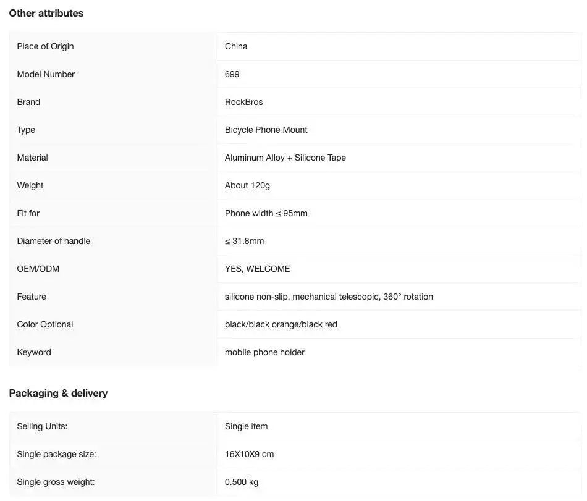This screenshot has height=501, width=587.
Task: Select the "Bicycle Phone Mount" type value
Action: [x=266, y=130]
